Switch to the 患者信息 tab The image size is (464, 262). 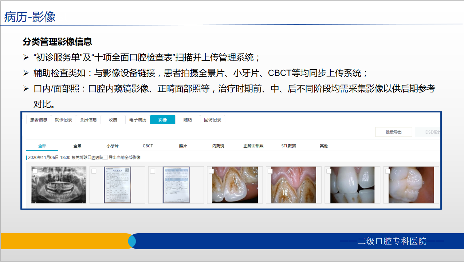pos(38,119)
